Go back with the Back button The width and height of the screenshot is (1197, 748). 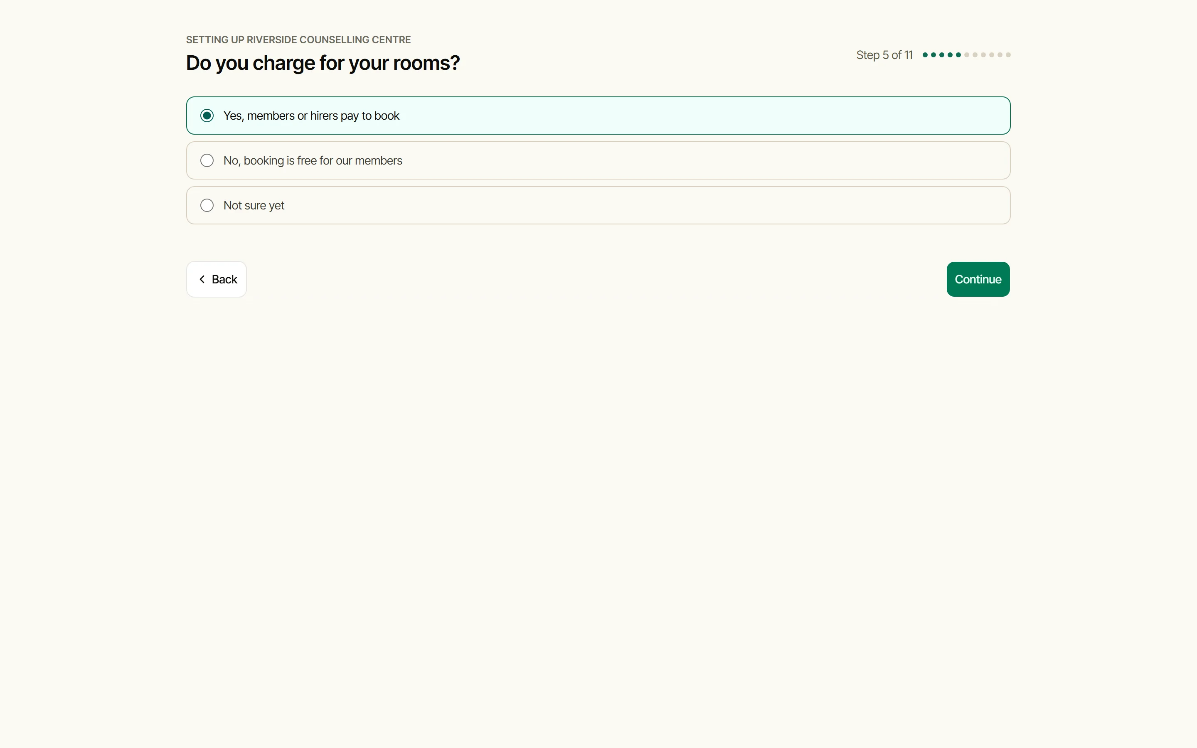point(217,279)
